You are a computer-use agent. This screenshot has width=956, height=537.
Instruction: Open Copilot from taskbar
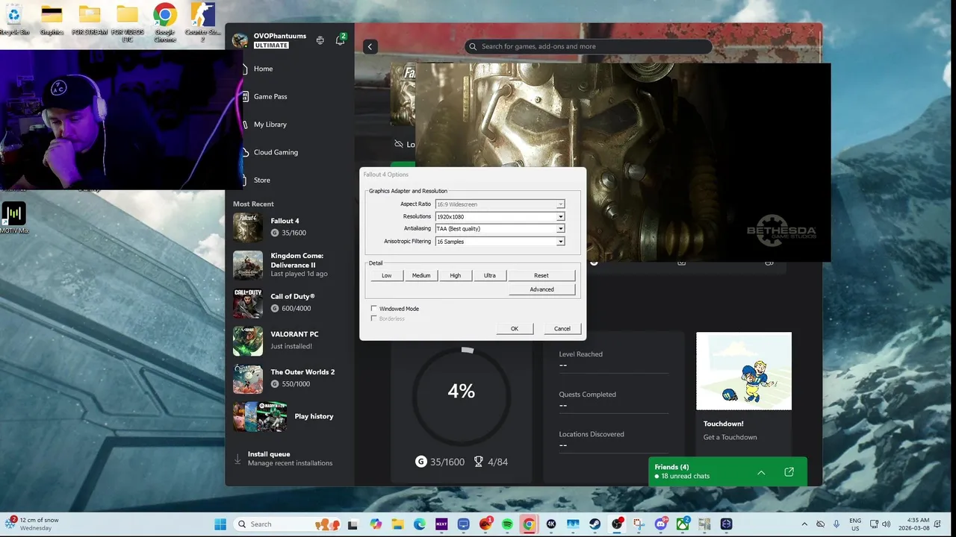tap(376, 524)
